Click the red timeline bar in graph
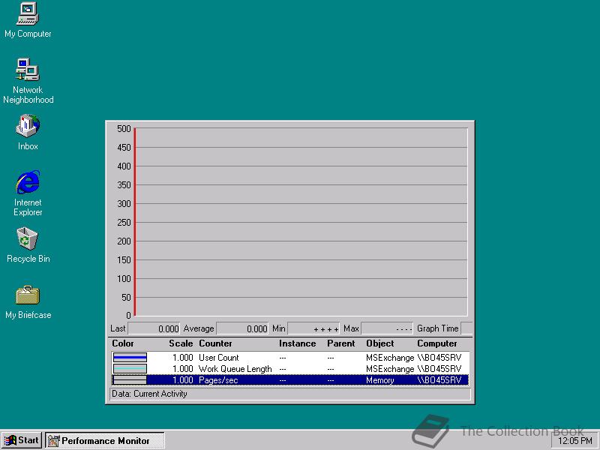 (x=135, y=222)
